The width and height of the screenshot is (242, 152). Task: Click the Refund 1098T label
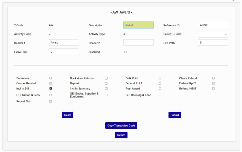(x=188, y=88)
